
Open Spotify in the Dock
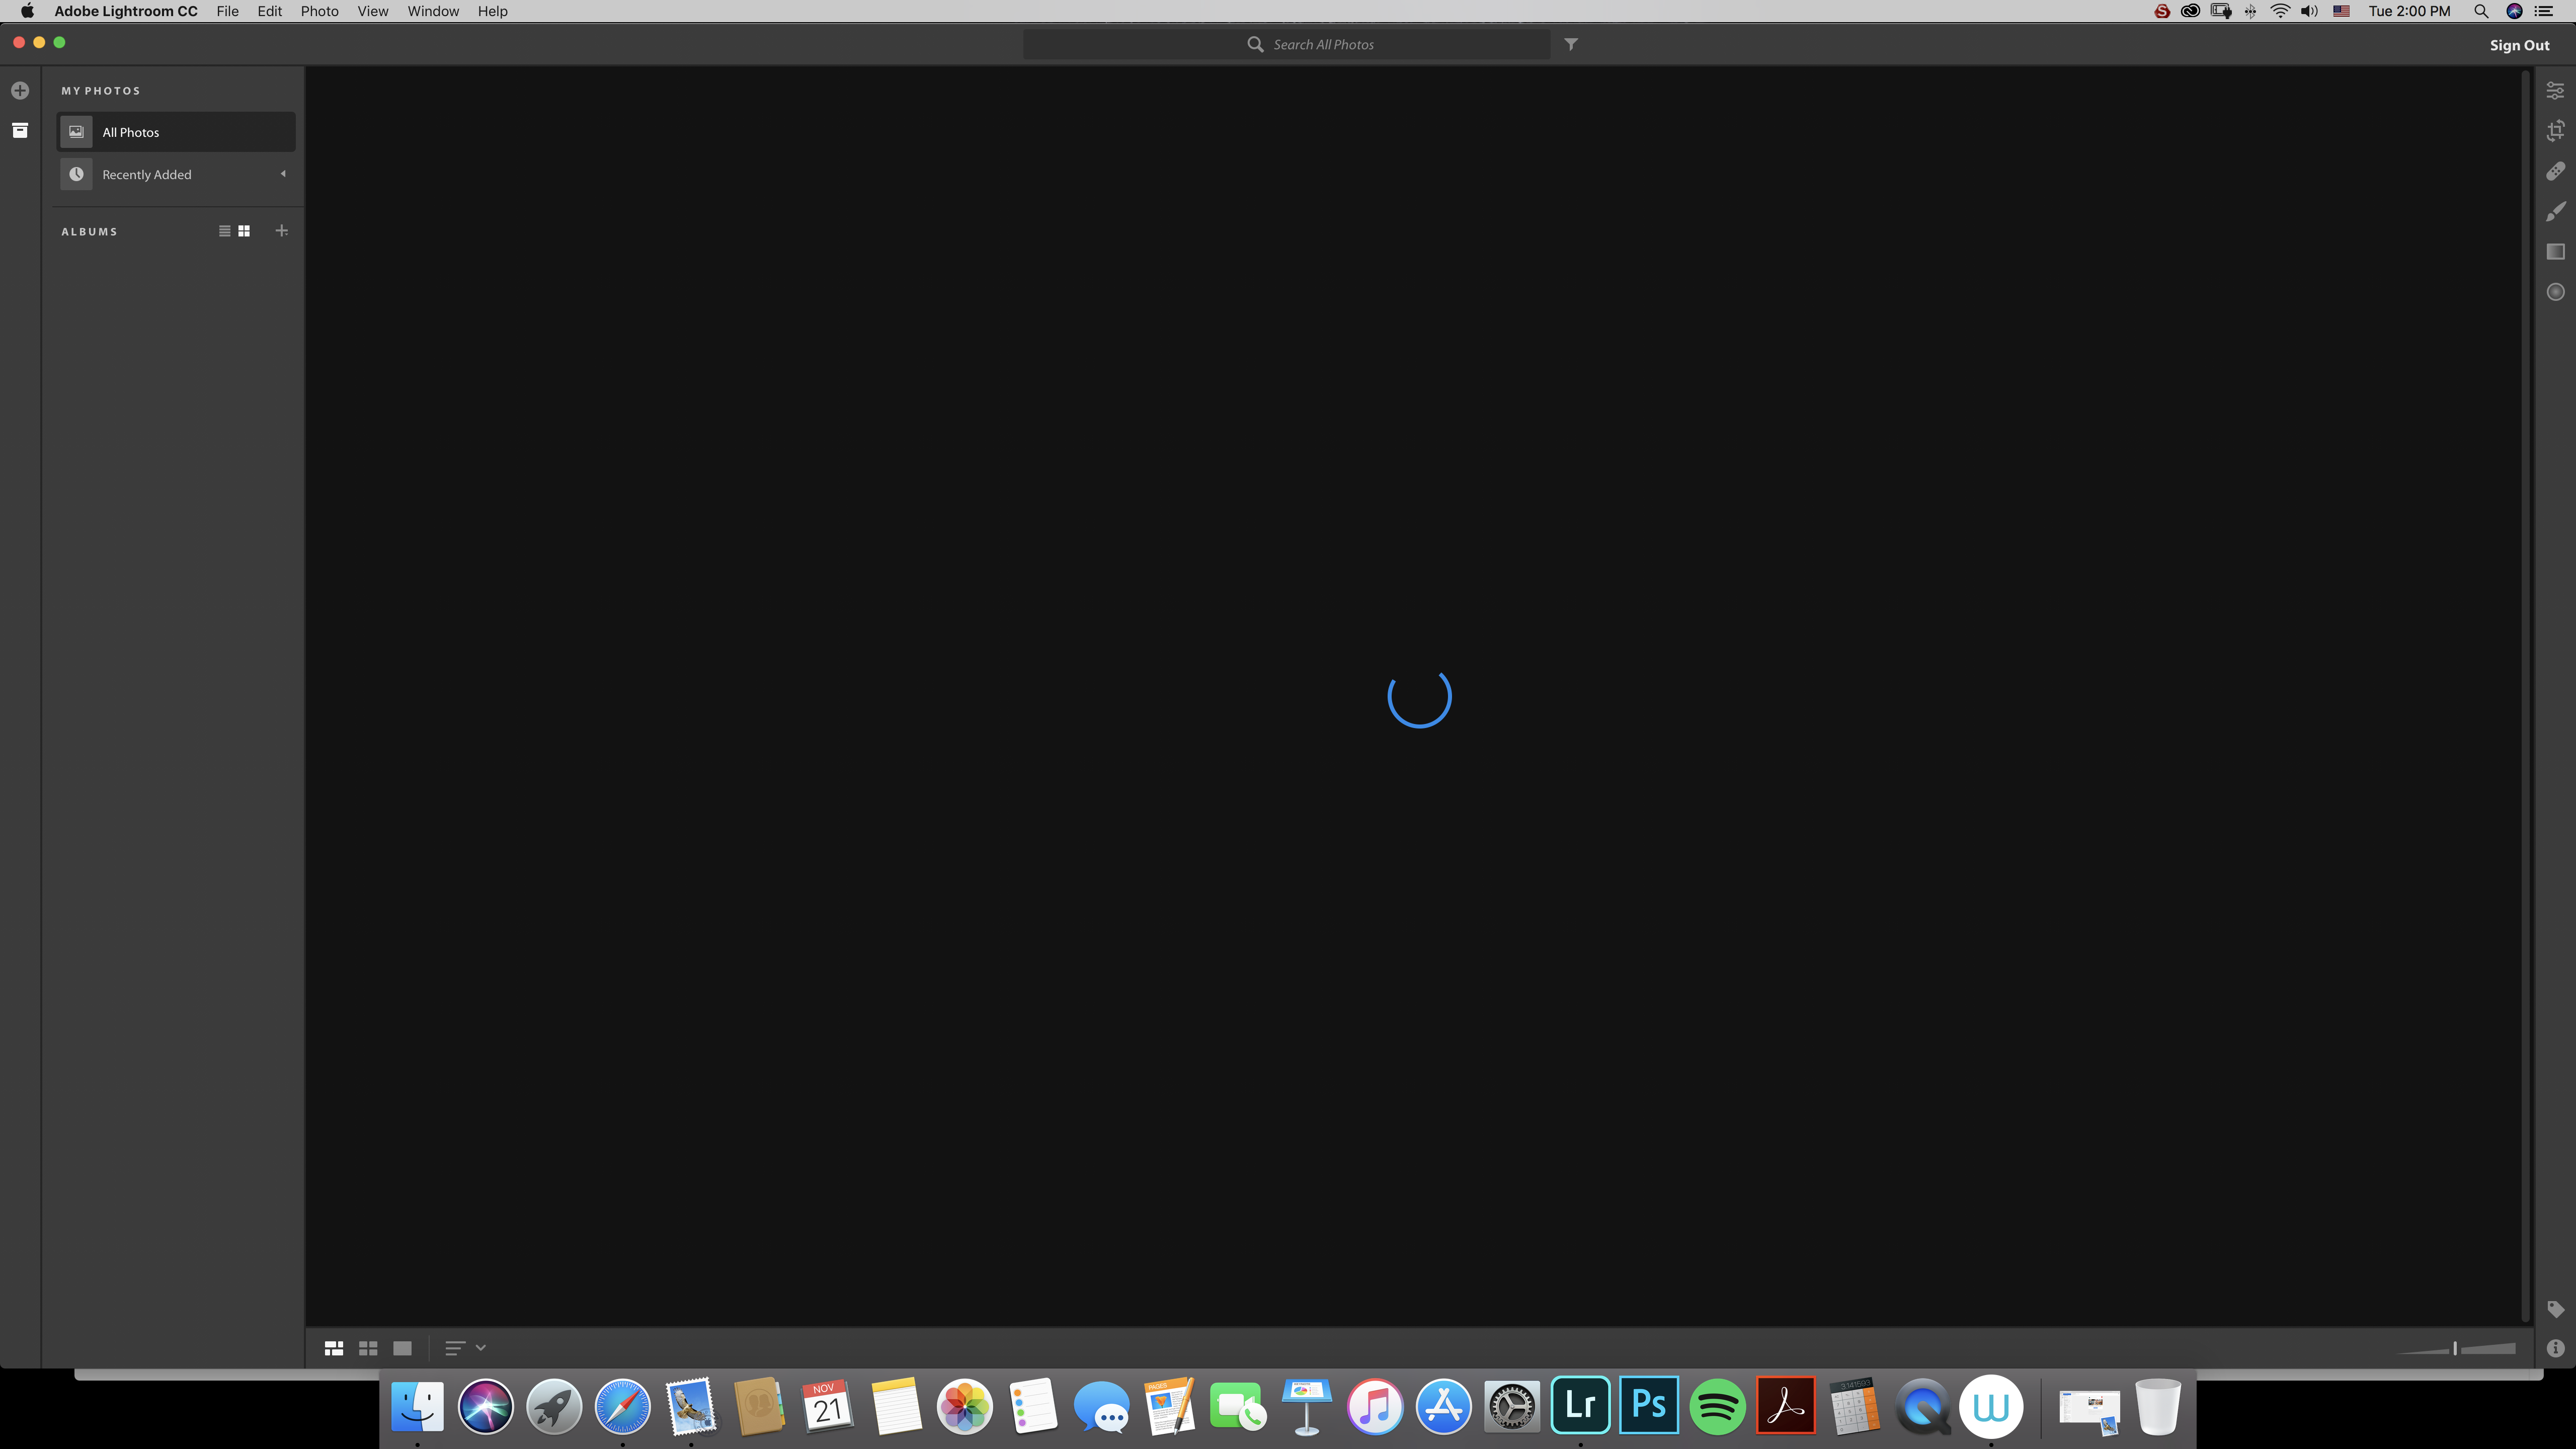click(1717, 1406)
